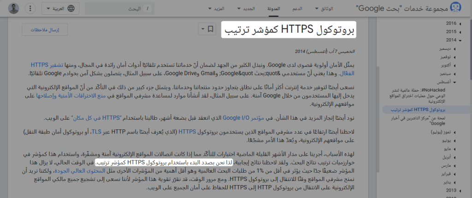Open the العربيّة language dropdown

click(x=60, y=8)
